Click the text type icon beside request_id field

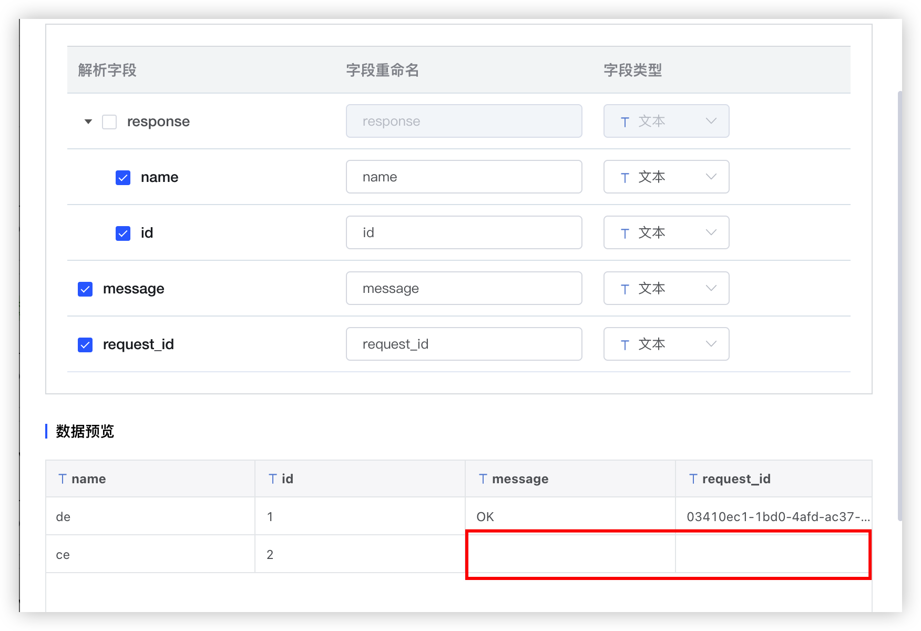click(x=625, y=344)
